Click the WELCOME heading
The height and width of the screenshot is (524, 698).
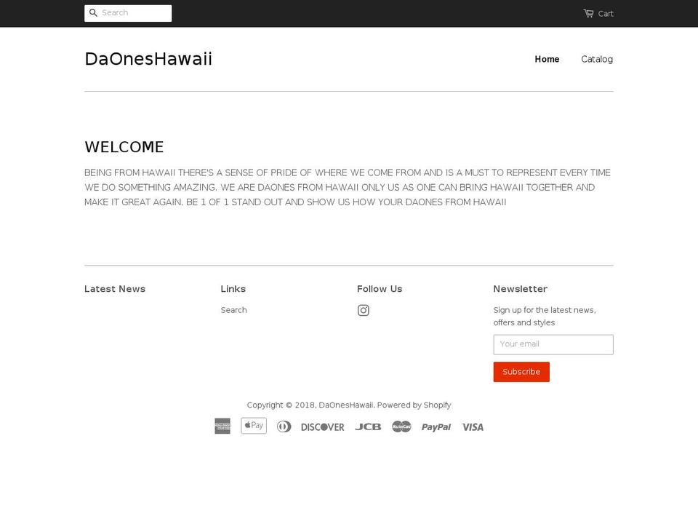[124, 147]
